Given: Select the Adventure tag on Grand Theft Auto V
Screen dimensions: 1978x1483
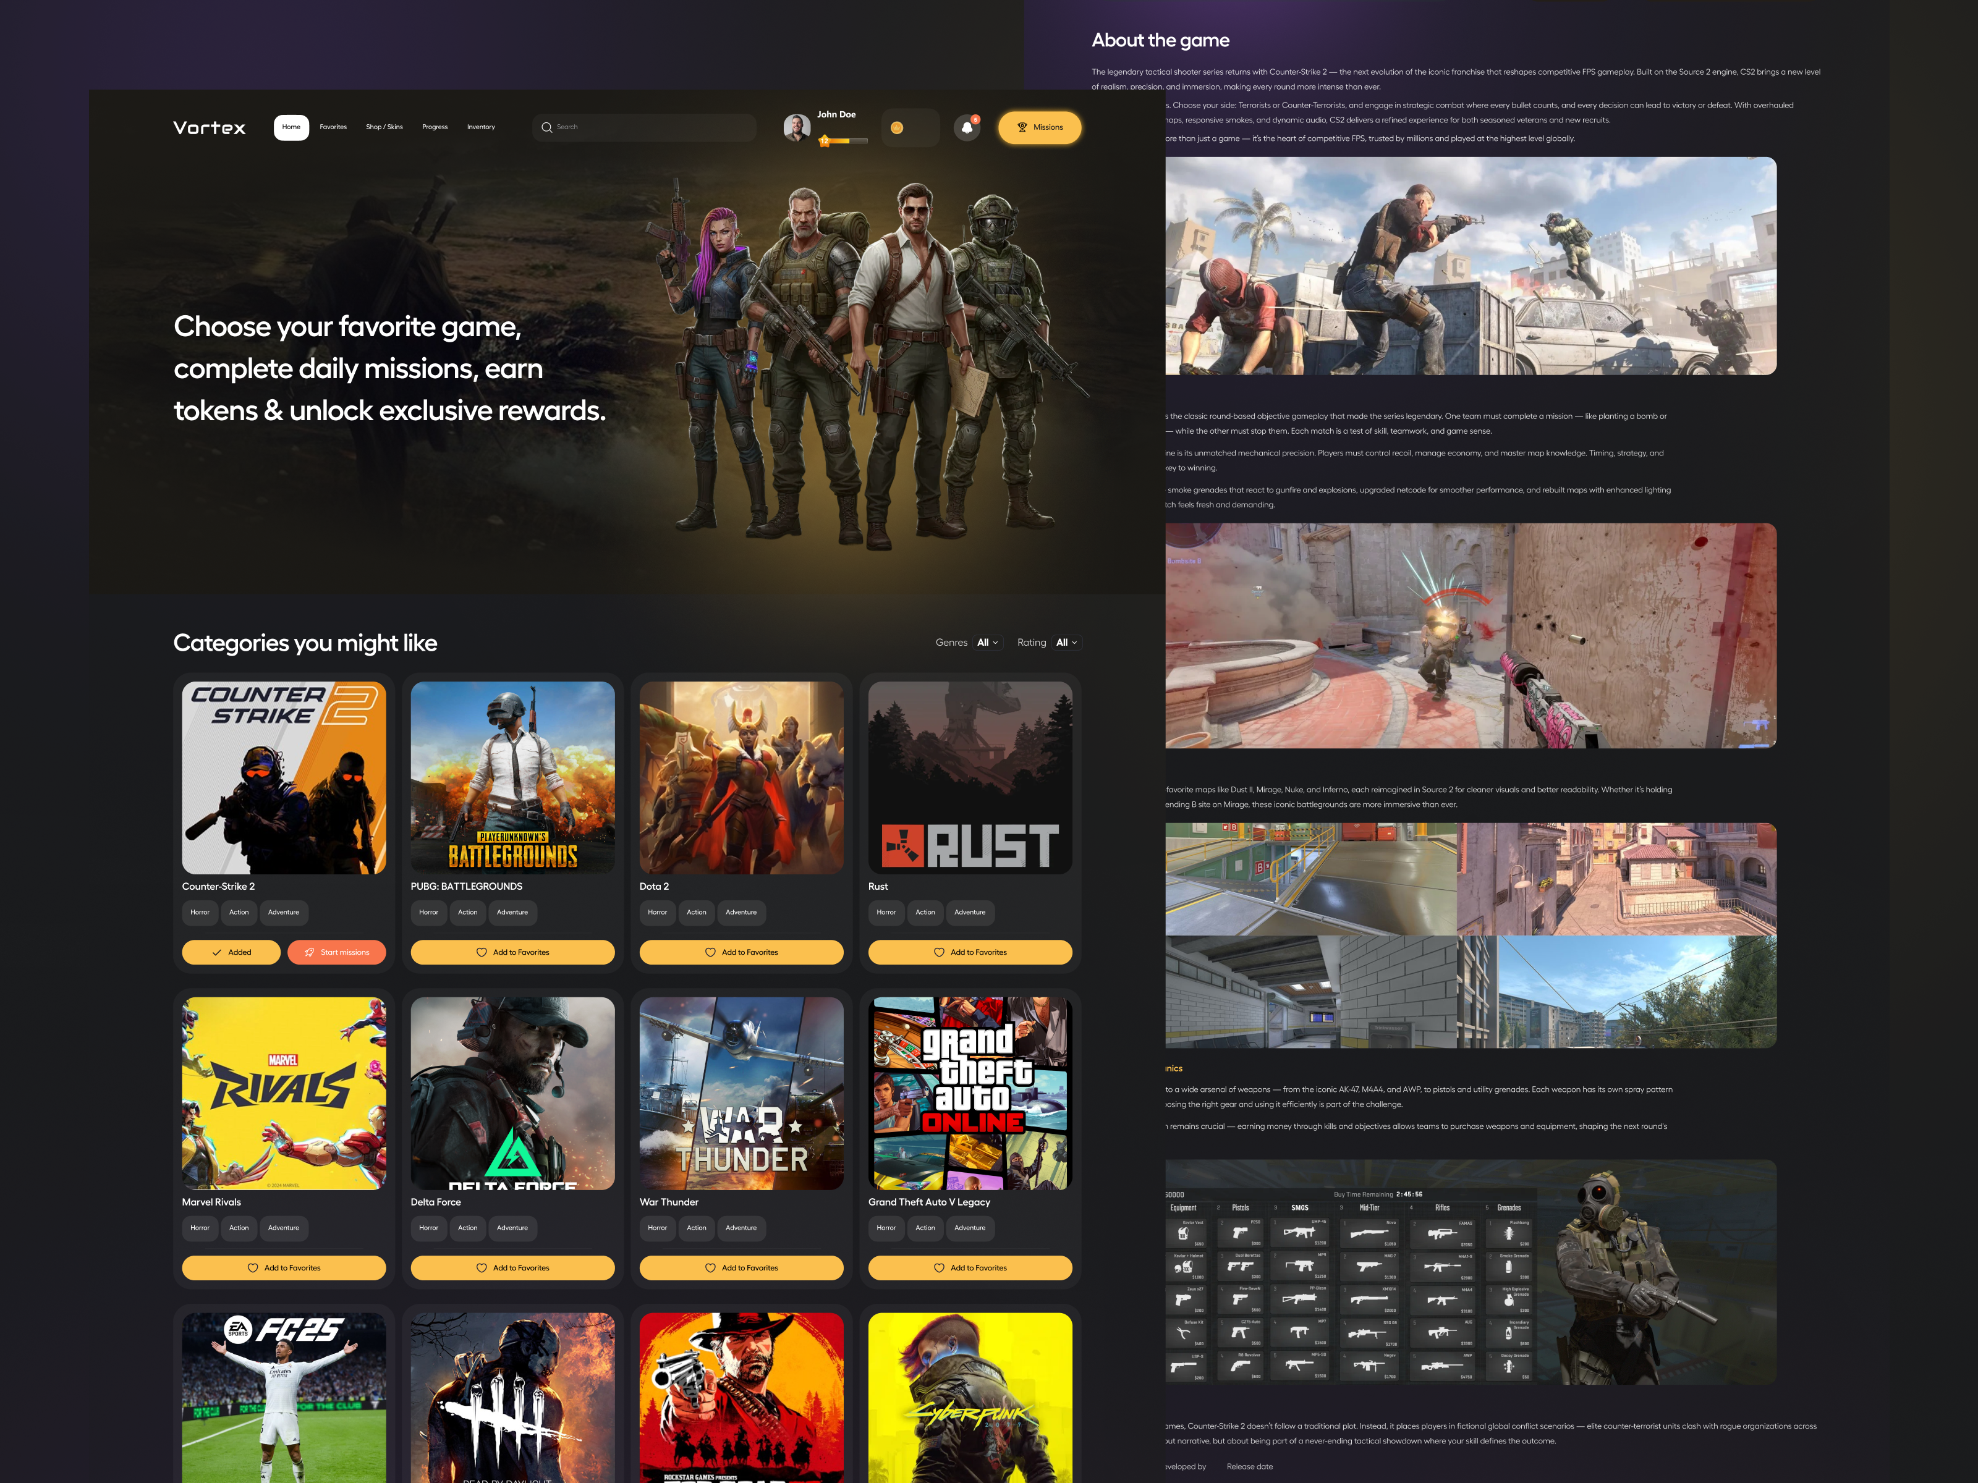Looking at the screenshot, I should pos(970,1228).
